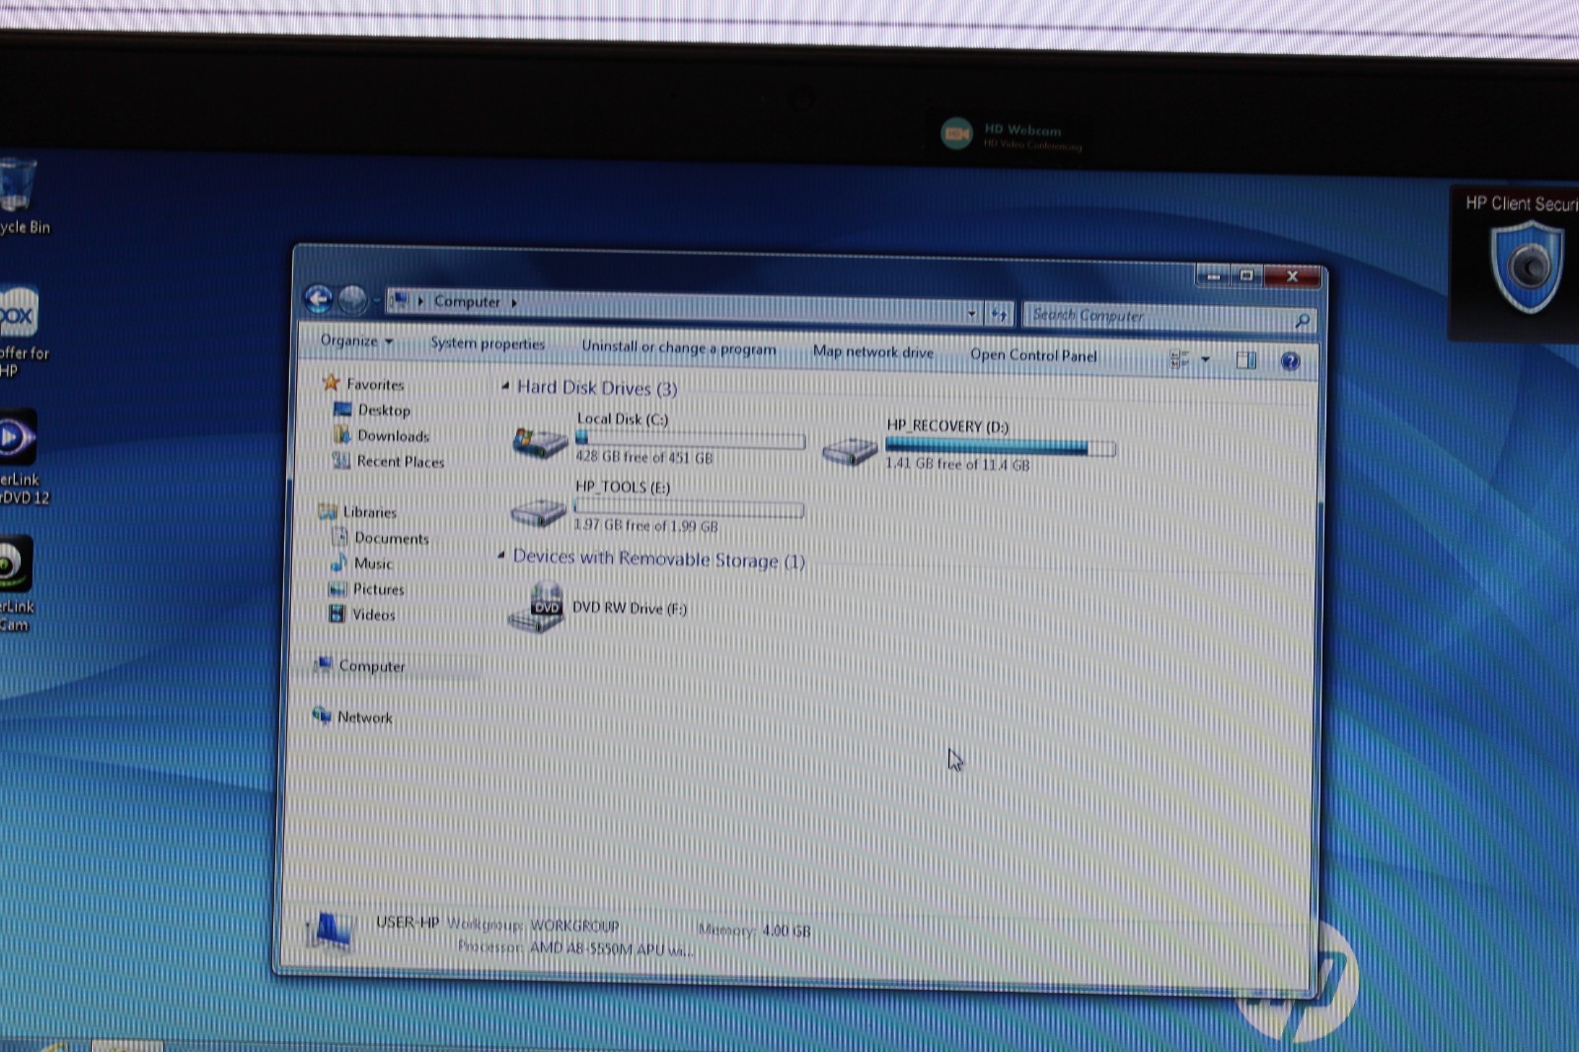Screen dimensions: 1579x1052
Task: Click the Change your view icon
Action: (1179, 360)
